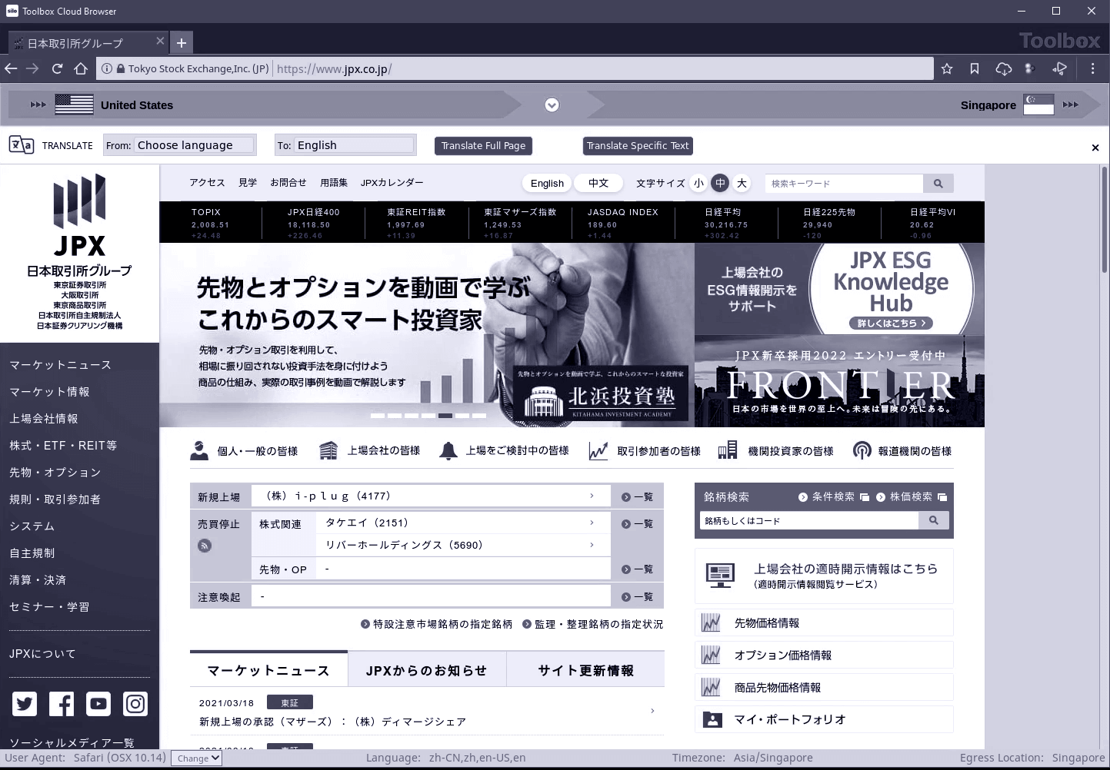
Task: Click the United States flag
Action: (x=74, y=105)
